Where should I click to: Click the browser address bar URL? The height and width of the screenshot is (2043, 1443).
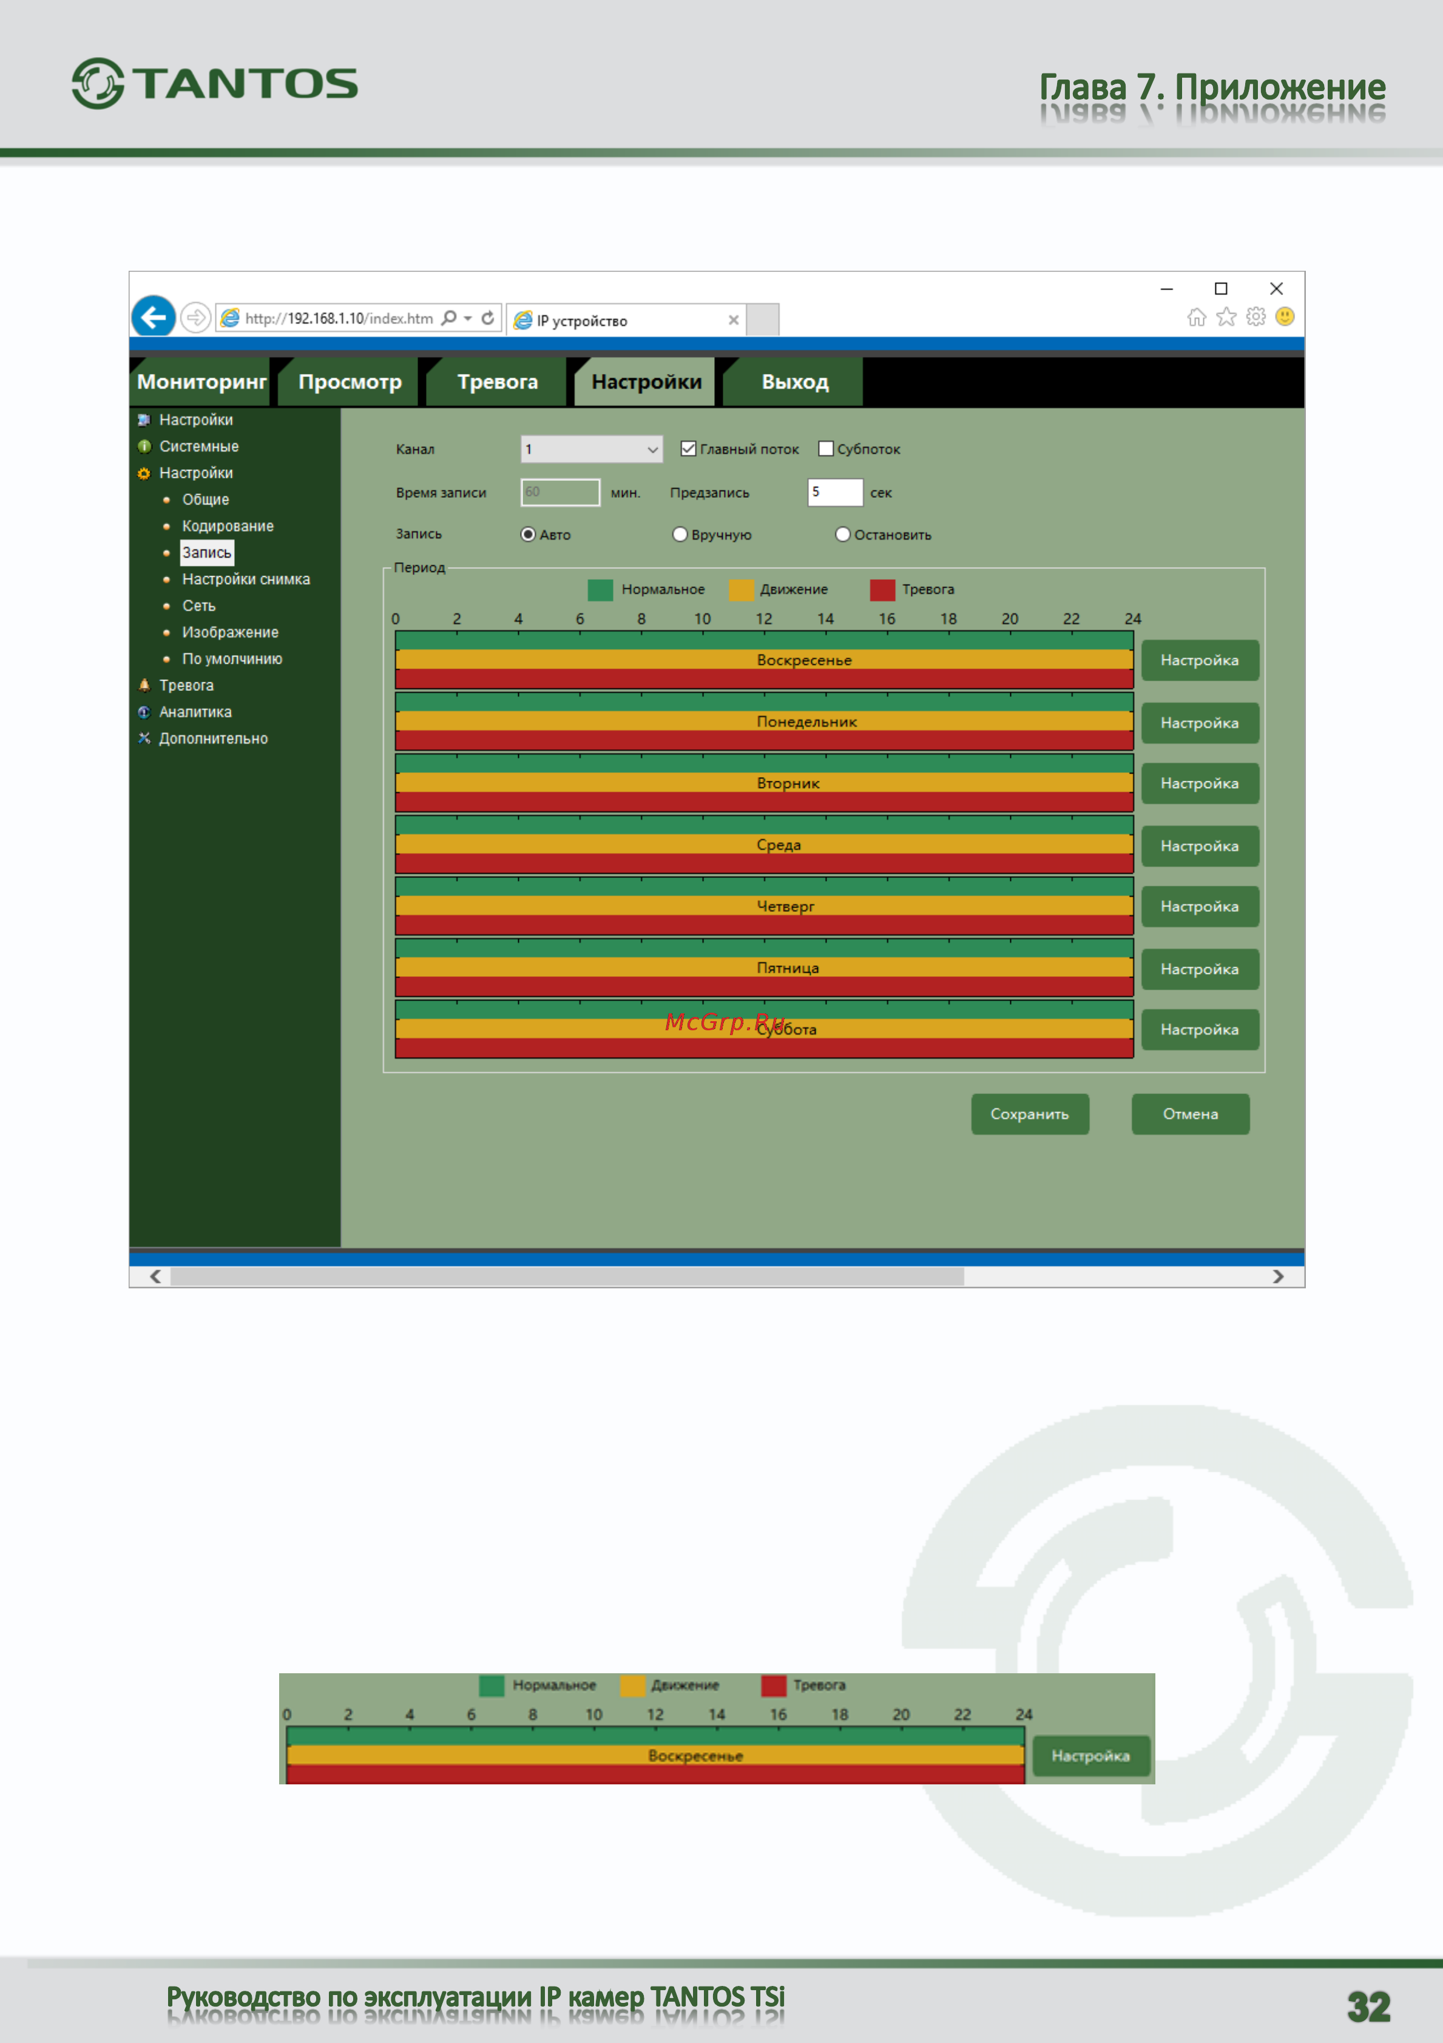340,318
